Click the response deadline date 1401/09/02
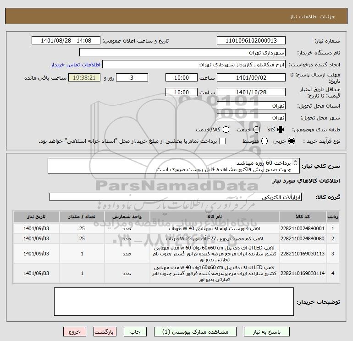 tap(251, 77)
